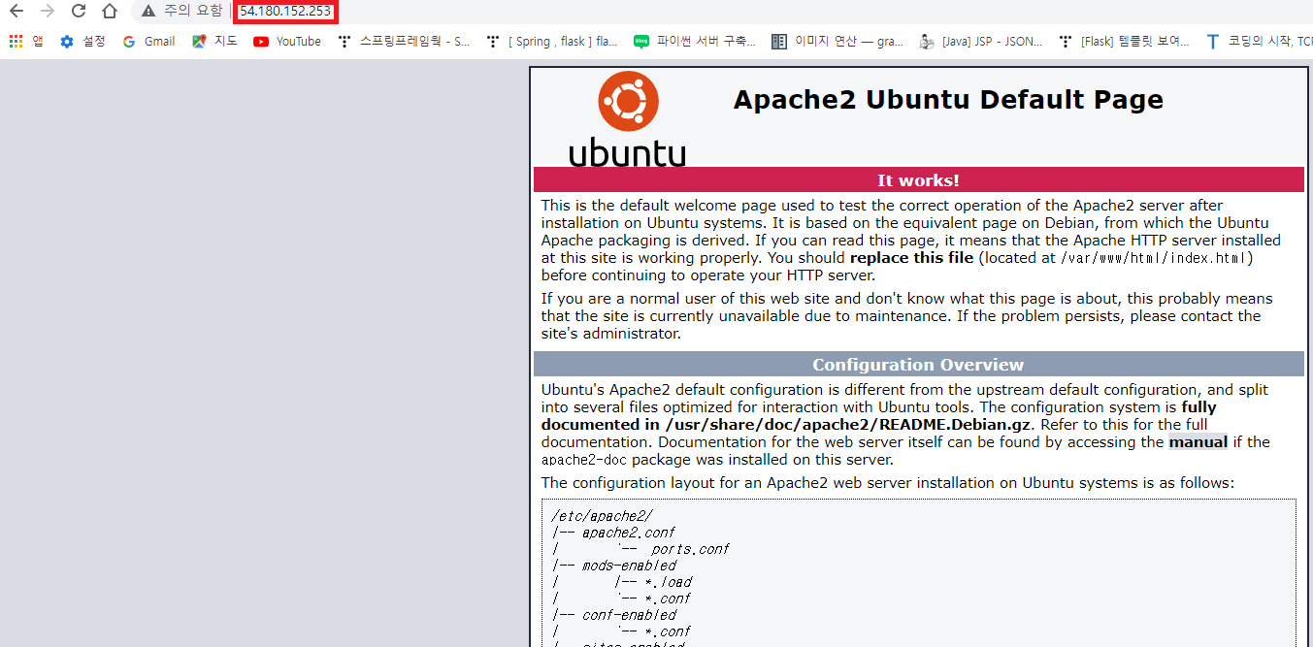1313x647 pixels.
Task: Click the manual link in Configuration Overview
Action: point(1198,442)
